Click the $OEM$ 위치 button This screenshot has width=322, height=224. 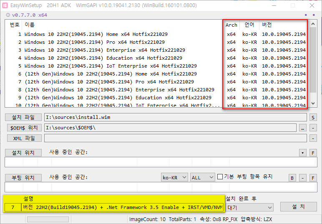(24, 128)
